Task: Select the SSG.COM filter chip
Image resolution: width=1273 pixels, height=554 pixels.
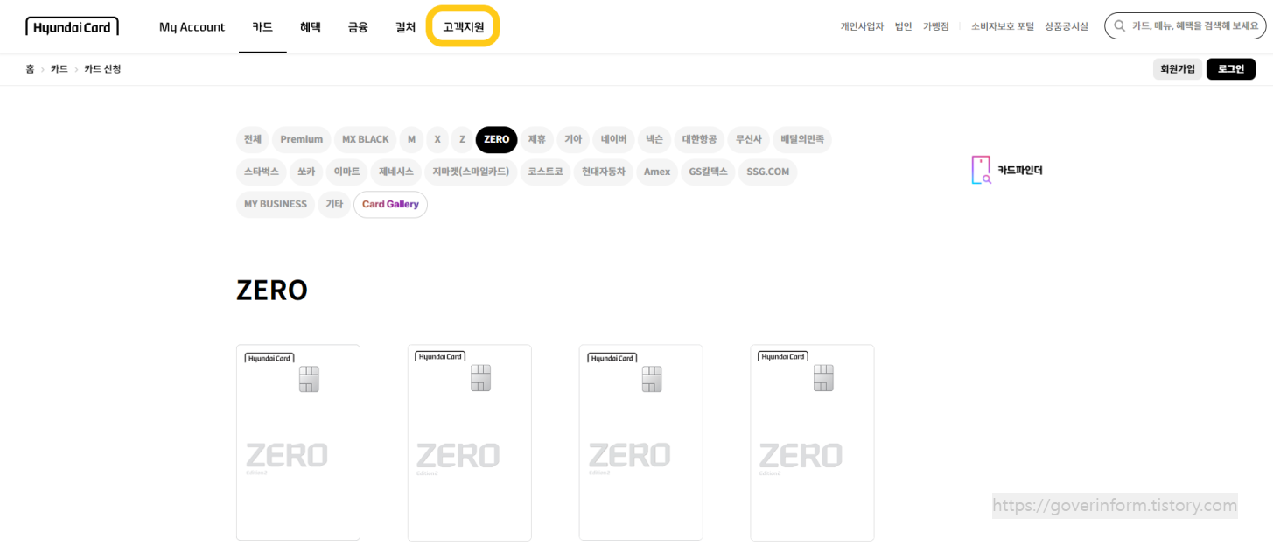Action: click(x=767, y=172)
